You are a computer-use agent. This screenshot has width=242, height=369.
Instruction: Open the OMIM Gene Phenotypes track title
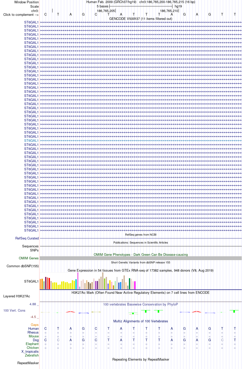coord(141,255)
